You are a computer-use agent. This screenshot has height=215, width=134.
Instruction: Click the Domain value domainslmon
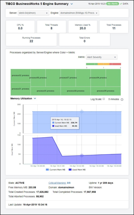point(66,187)
